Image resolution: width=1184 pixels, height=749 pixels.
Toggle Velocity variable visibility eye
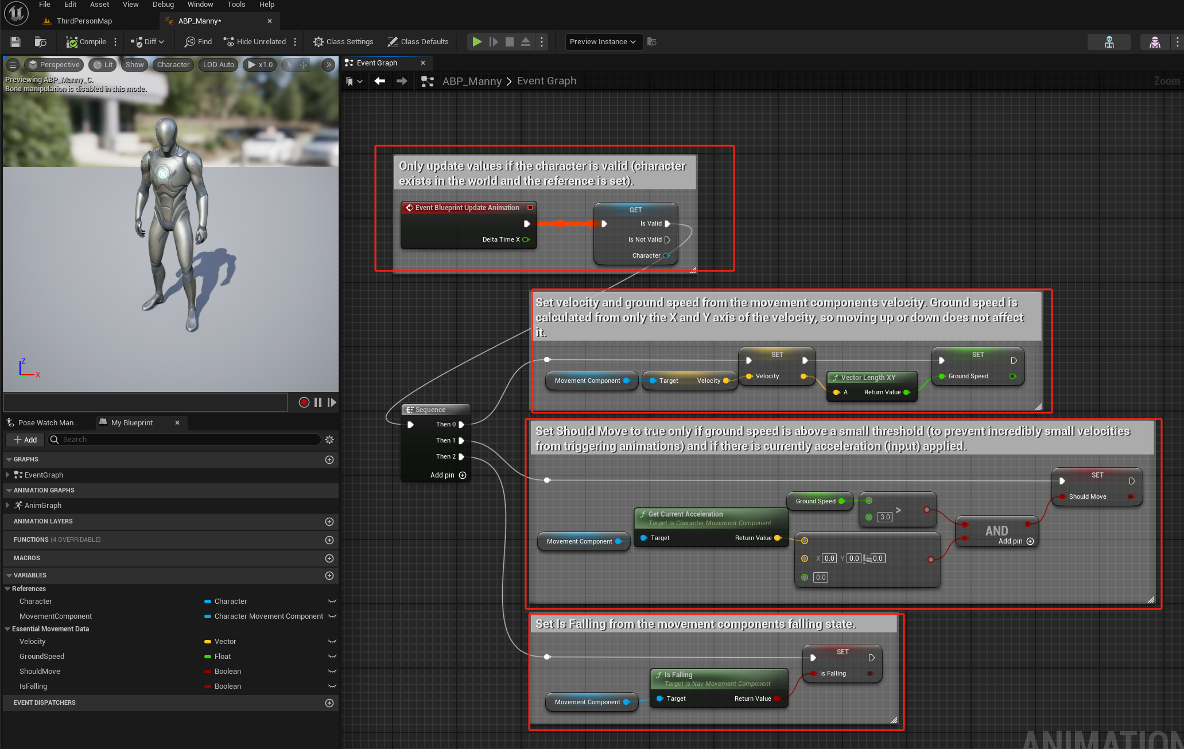tap(332, 642)
